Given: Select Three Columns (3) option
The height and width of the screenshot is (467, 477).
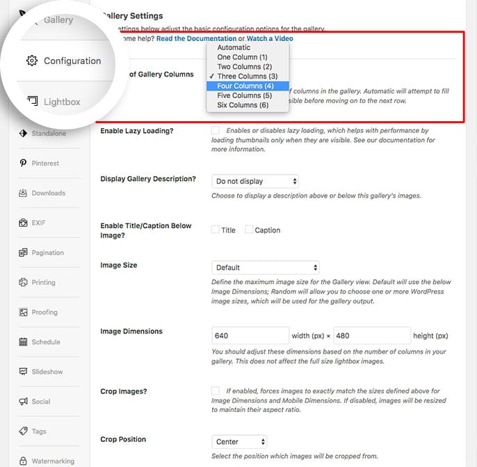Looking at the screenshot, I should click(x=248, y=76).
